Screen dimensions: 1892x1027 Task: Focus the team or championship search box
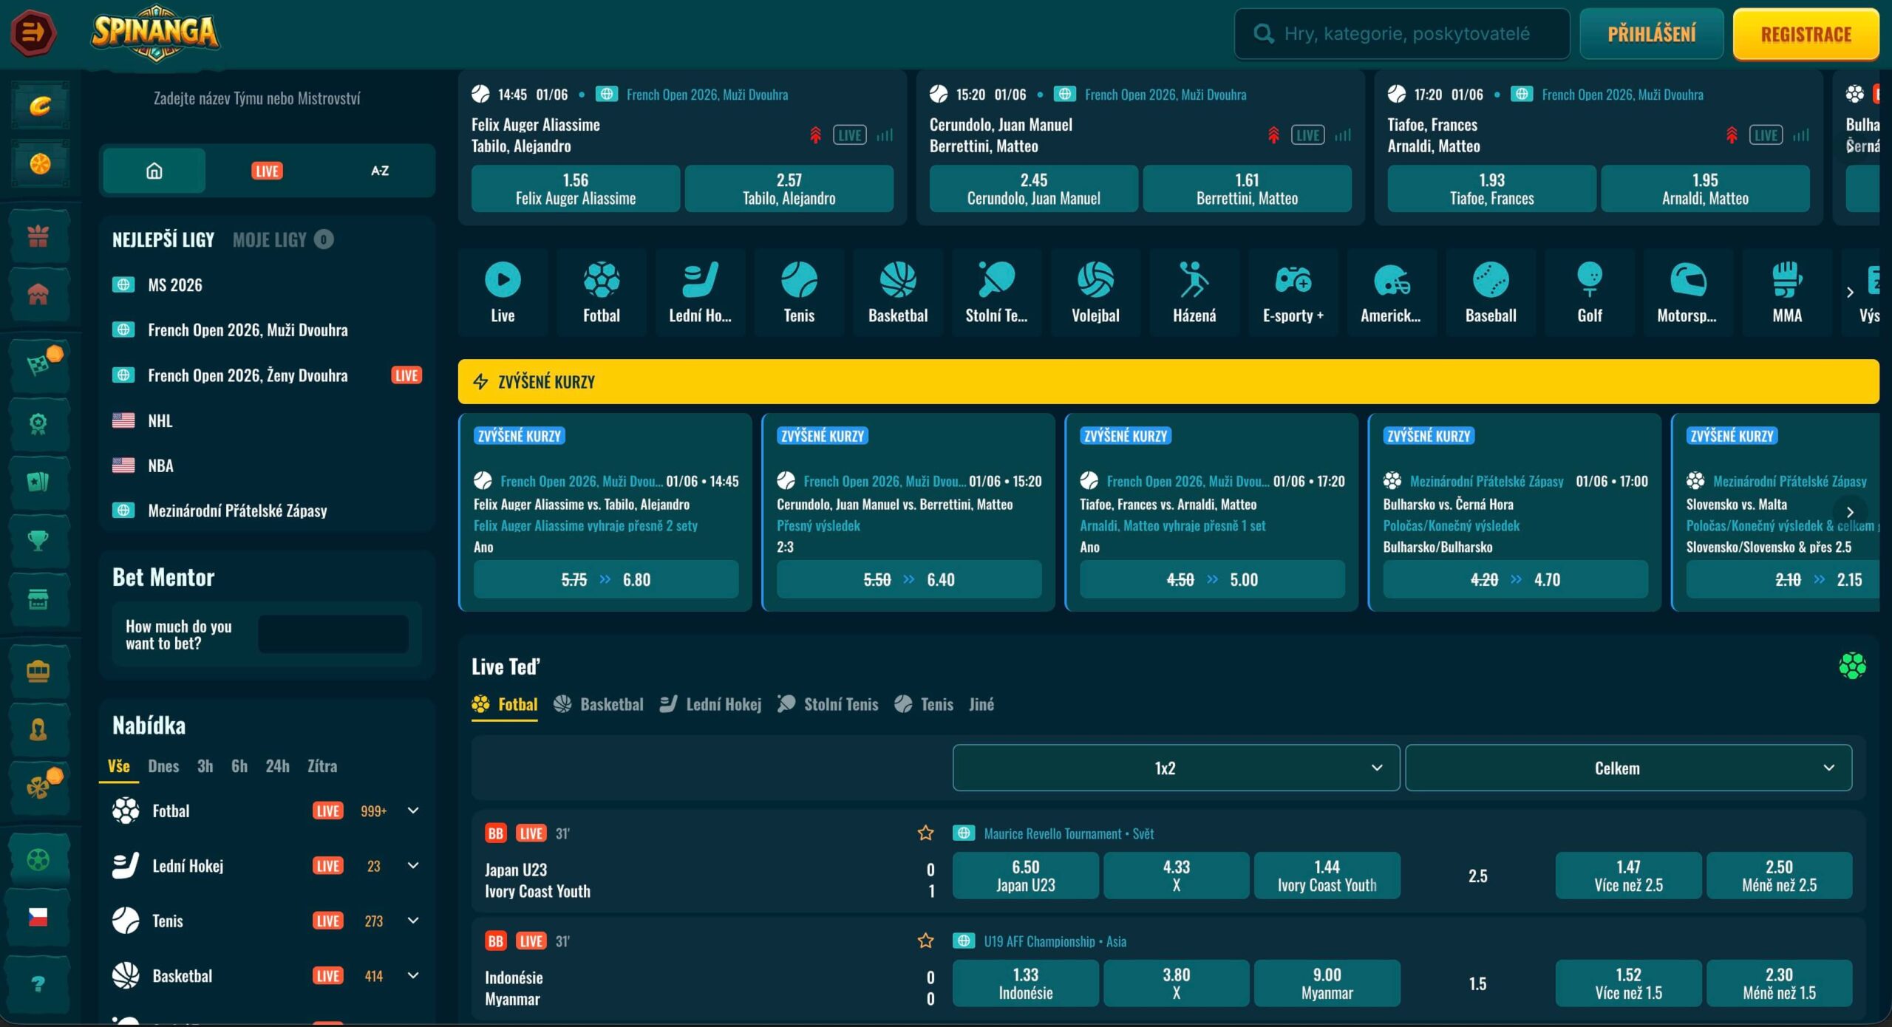point(256,98)
